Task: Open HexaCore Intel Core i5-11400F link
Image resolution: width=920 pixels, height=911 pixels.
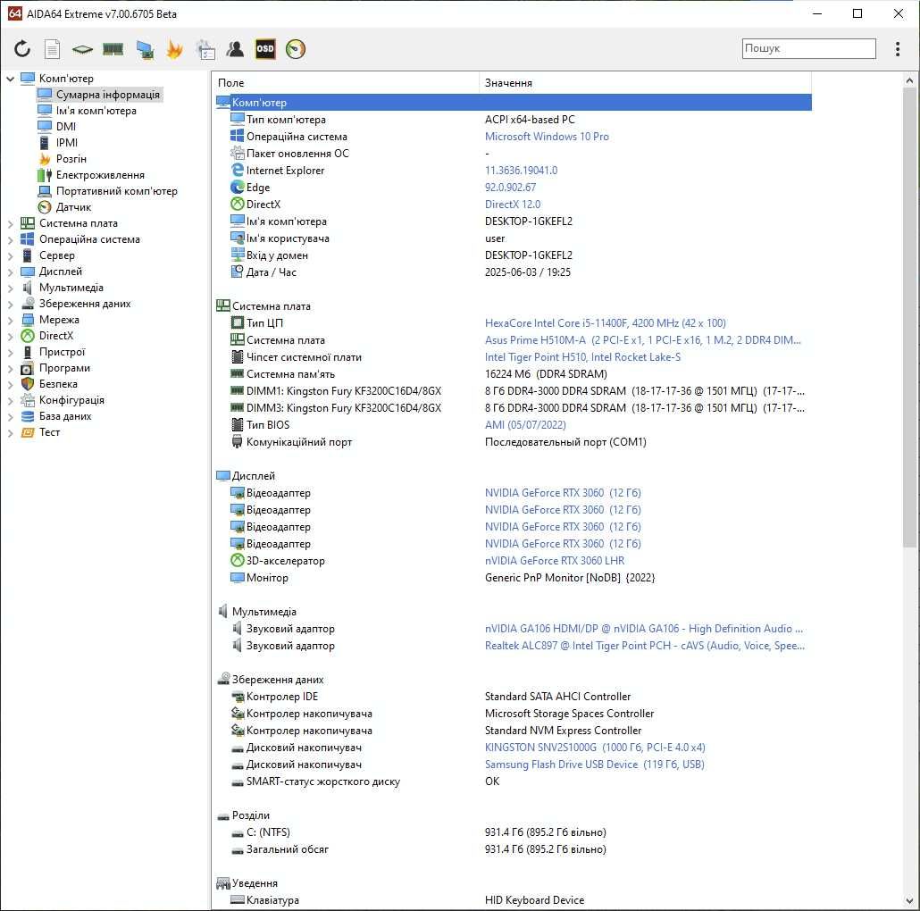Action: 605,322
